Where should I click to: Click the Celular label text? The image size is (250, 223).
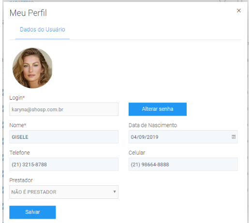[x=137, y=153]
